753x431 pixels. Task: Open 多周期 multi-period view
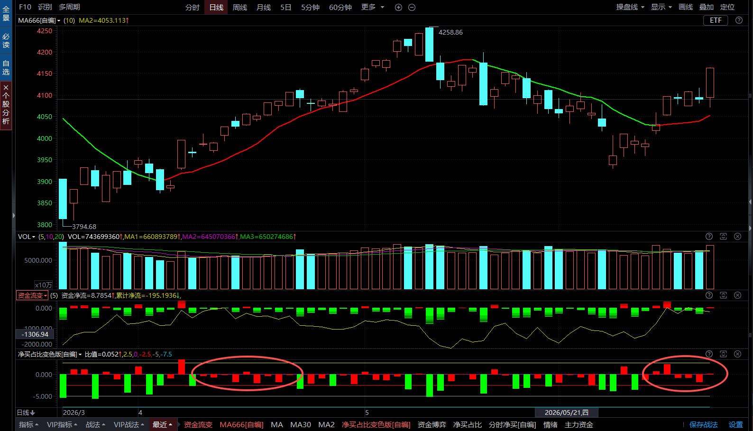coord(69,7)
